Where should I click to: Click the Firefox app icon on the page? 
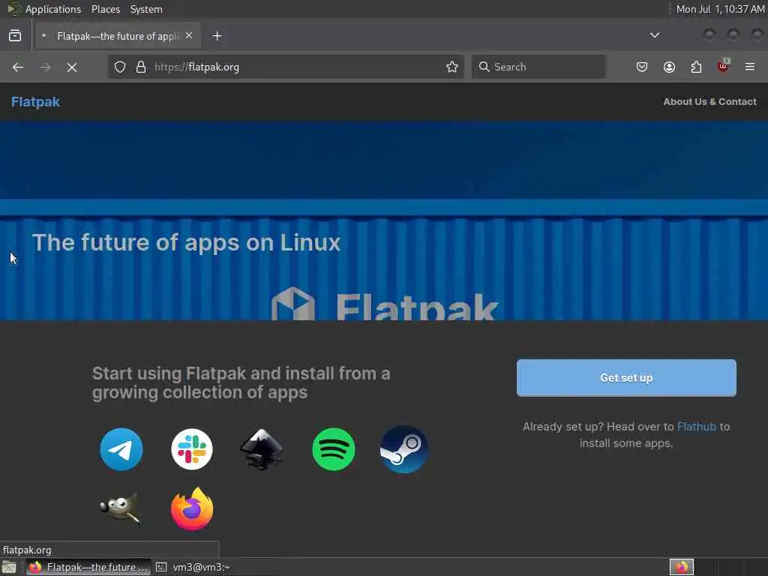(192, 509)
